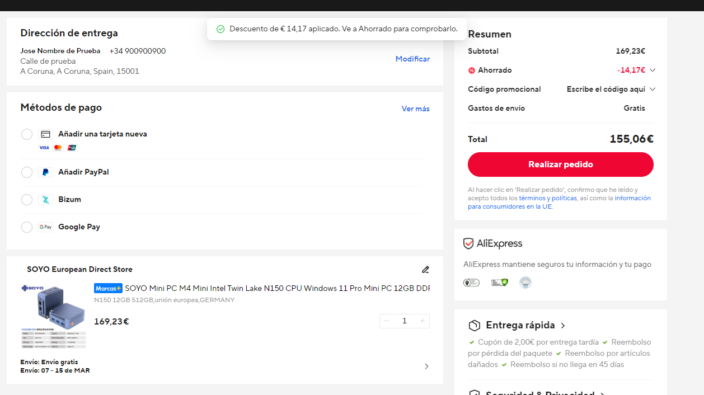Select the 'Añadir PayPal' radio button
704x395 pixels.
[x=27, y=172]
